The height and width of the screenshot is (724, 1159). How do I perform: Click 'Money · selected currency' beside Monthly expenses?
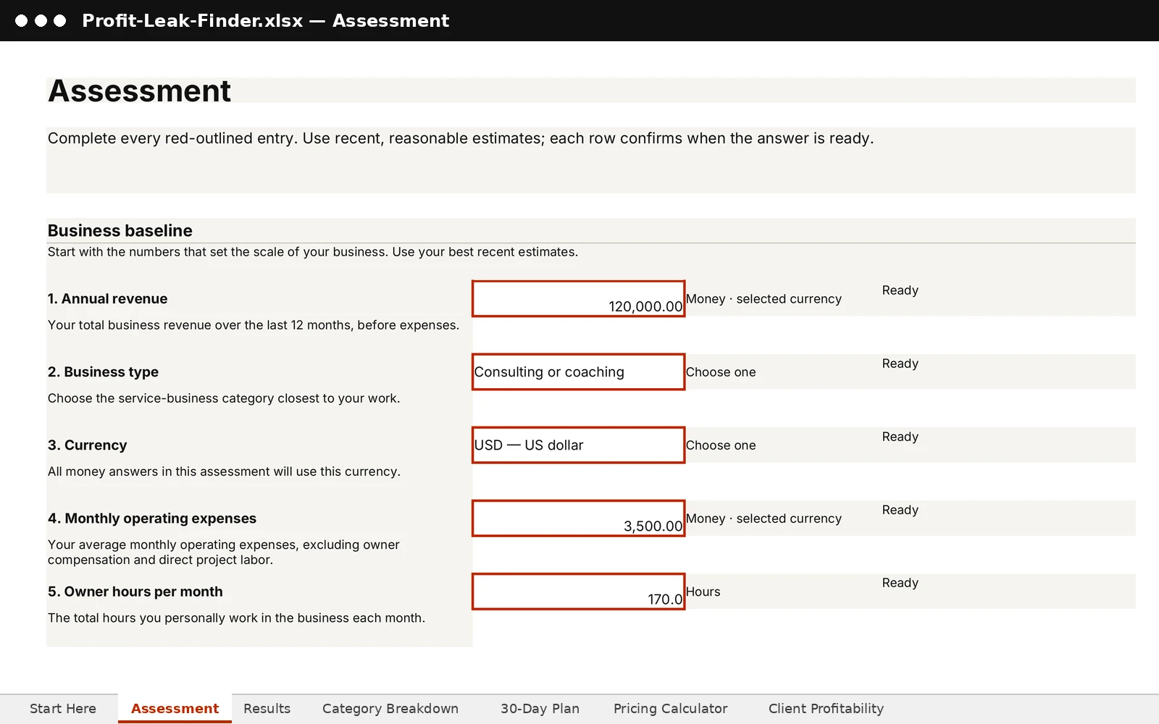click(x=763, y=518)
